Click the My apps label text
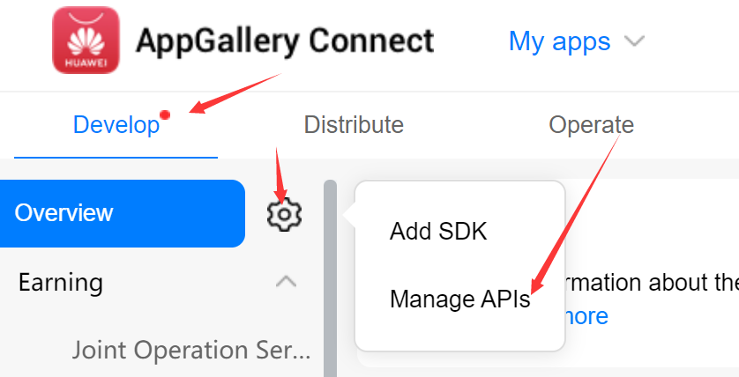Viewport: 739px width, 377px height. 559,41
